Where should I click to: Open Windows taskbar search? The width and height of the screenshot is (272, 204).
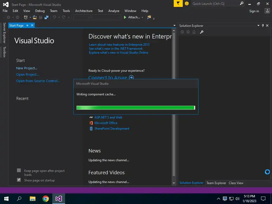click(x=19, y=199)
